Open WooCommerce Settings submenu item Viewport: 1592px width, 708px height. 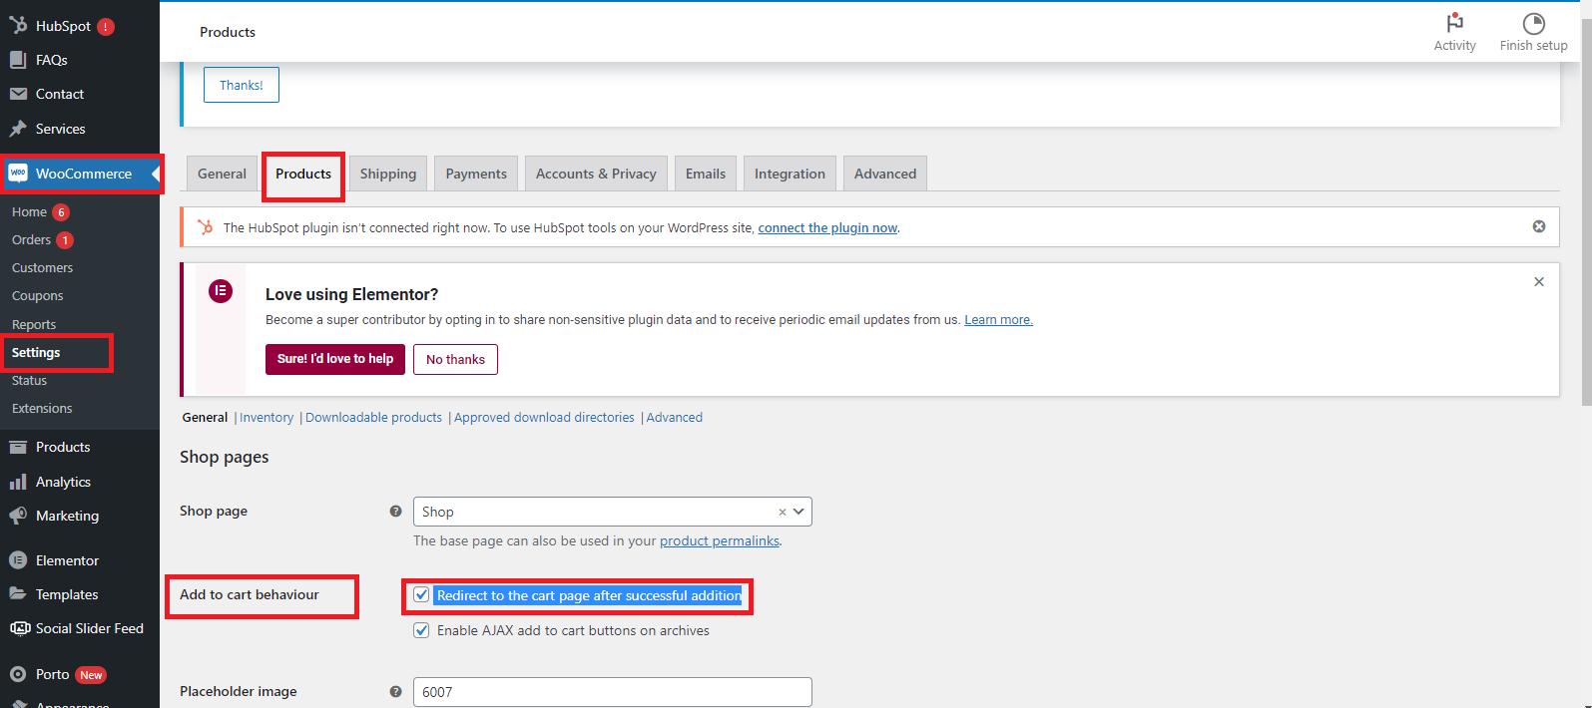pyautogui.click(x=36, y=353)
